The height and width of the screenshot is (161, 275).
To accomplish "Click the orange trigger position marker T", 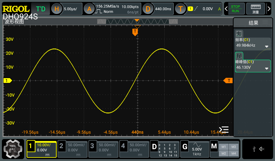I will coord(135,32).
